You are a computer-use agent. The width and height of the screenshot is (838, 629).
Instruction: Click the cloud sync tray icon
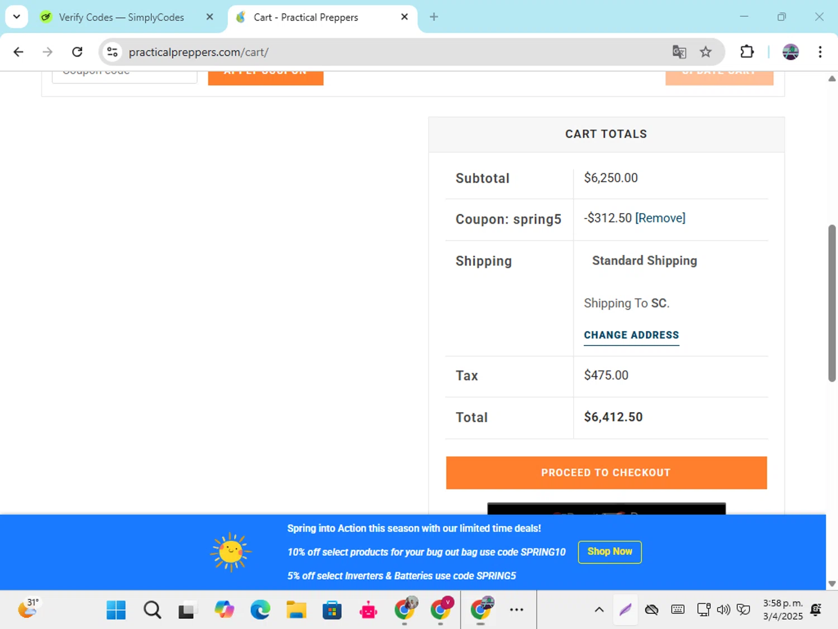[x=651, y=609]
